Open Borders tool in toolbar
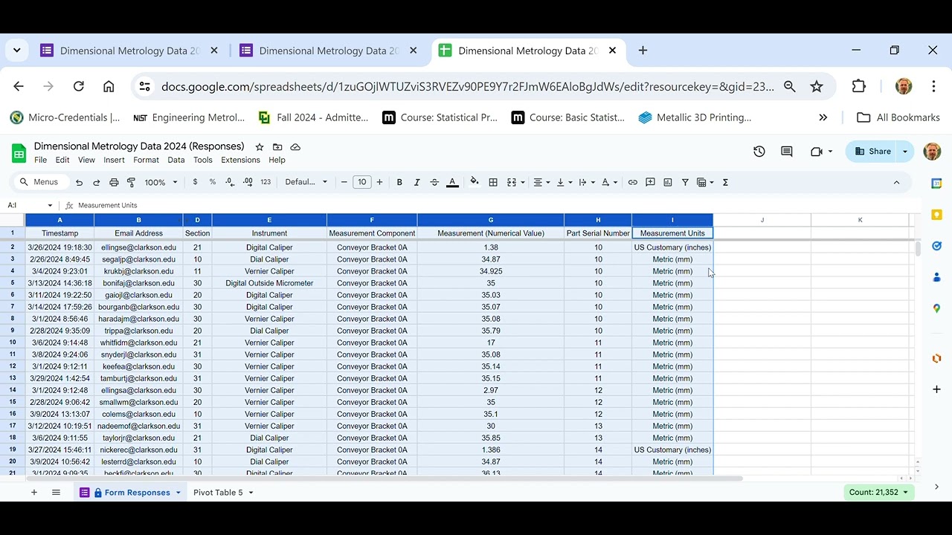Viewport: 952px width, 535px height. (493, 182)
